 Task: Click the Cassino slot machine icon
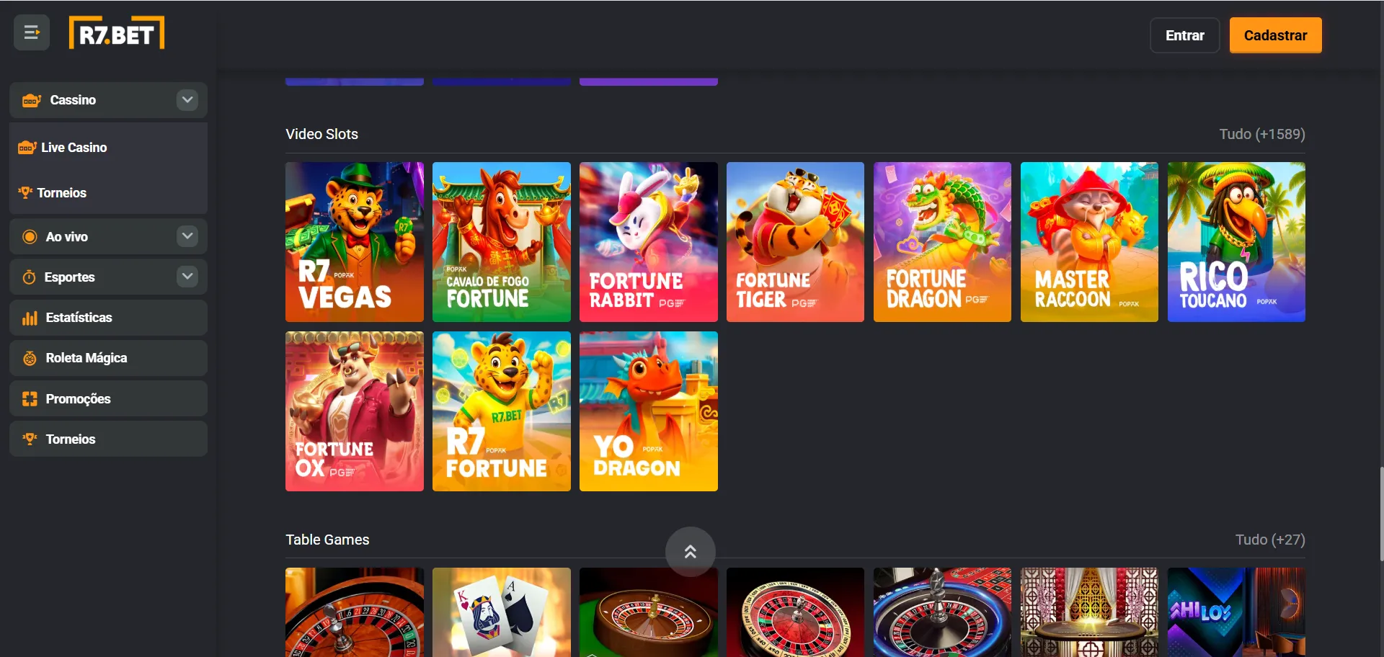(31, 100)
